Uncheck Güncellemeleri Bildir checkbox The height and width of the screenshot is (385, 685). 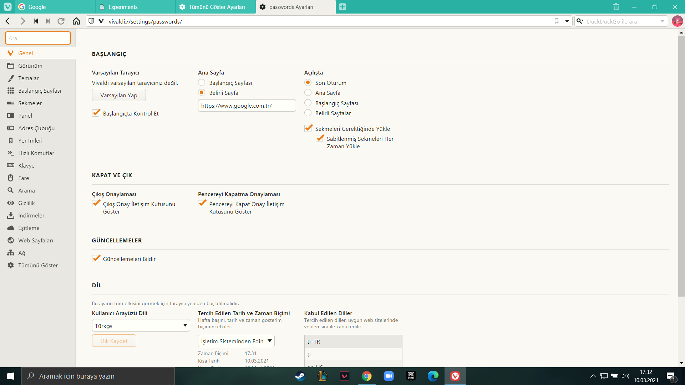coord(96,259)
